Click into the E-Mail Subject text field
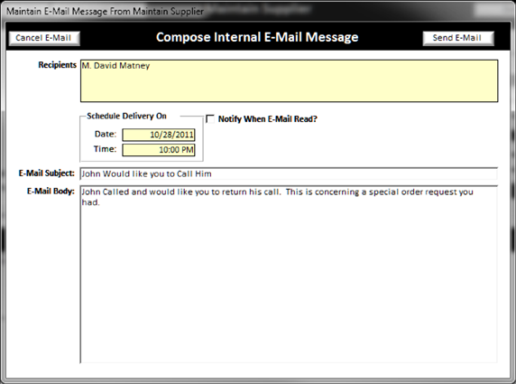The image size is (516, 384). tap(289, 173)
